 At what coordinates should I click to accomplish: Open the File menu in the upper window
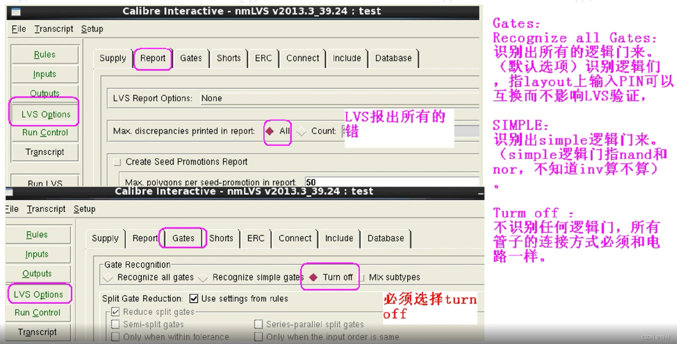pyautogui.click(x=18, y=29)
